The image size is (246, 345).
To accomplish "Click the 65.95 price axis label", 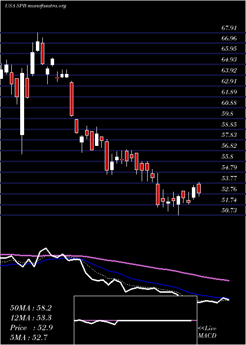I will click(229, 49).
